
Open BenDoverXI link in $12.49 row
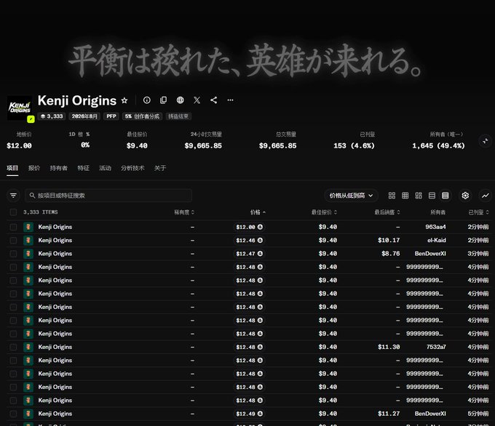point(430,414)
